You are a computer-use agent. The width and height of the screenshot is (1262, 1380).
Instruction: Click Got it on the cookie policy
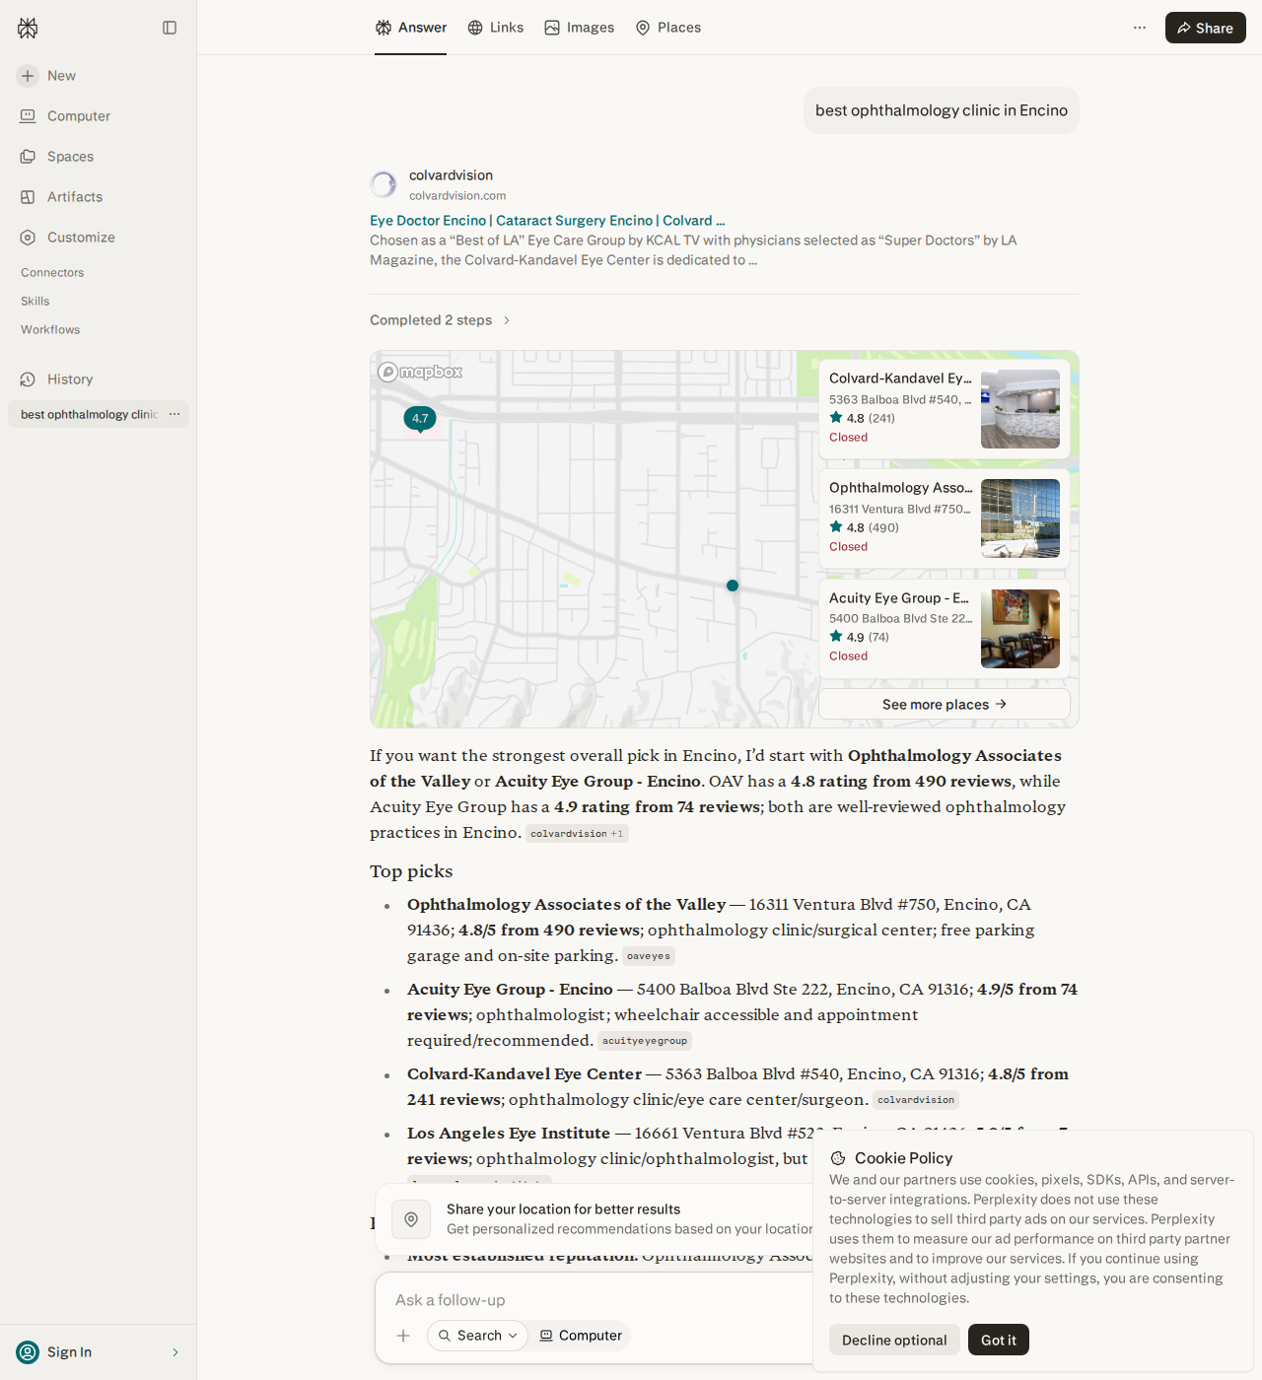999,1340
